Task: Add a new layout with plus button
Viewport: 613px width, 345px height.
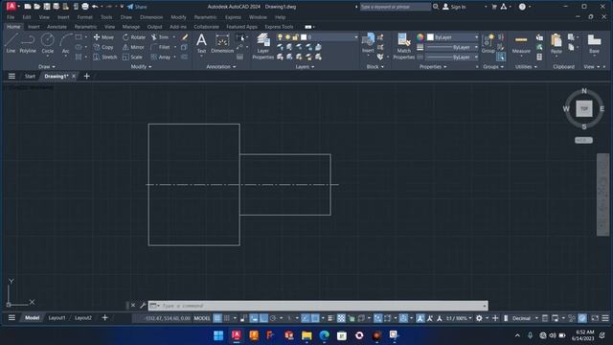Action: tap(104, 317)
